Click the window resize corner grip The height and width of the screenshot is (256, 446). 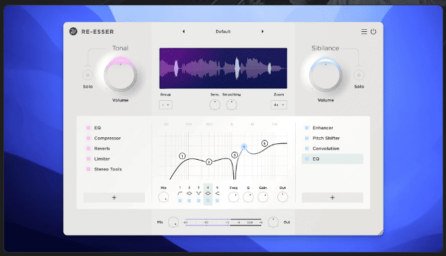tap(381, 233)
